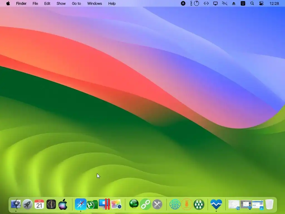285x214 pixels.
Task: Restore first minimized window thumbnail in dock
Action: pos(234,205)
